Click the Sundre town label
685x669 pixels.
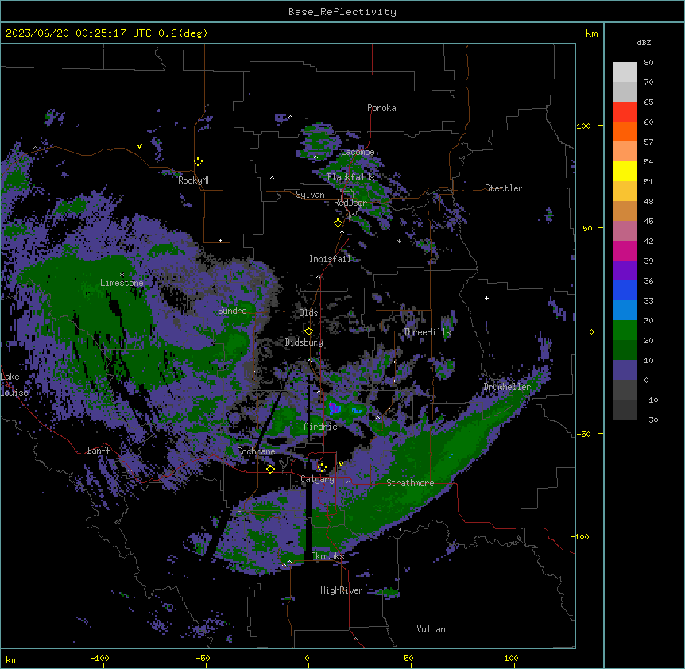[232, 311]
